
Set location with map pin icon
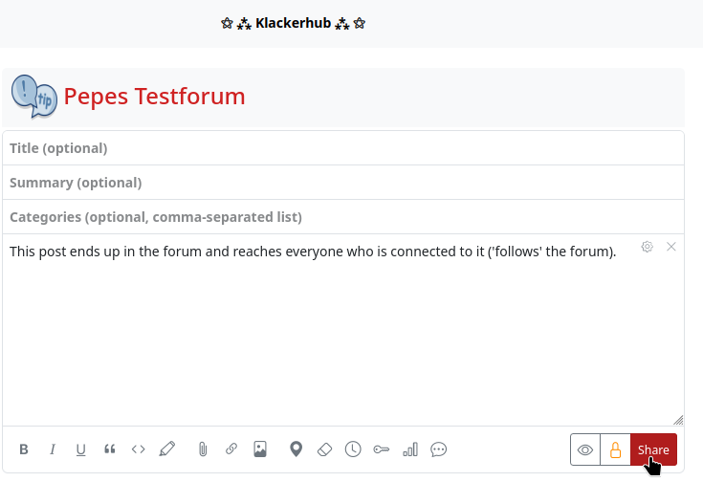pos(297,449)
